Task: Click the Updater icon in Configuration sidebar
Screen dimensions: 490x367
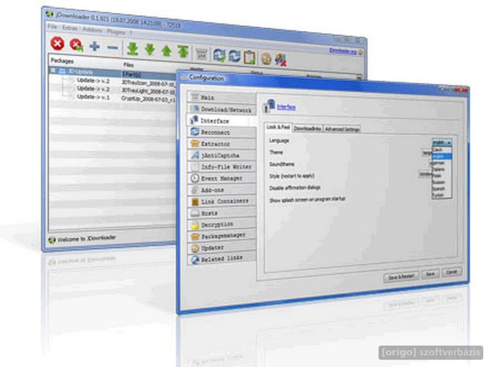Action: tap(195, 248)
